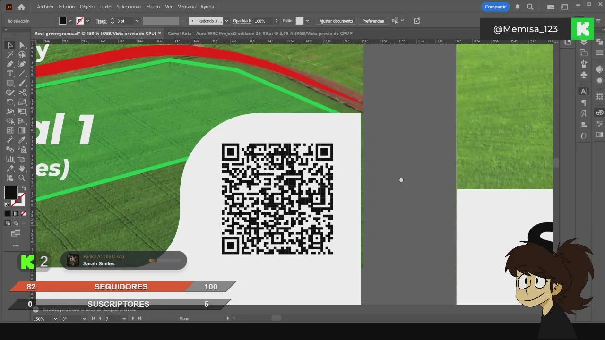This screenshot has height=340, width=605.
Task: Set color mode to solid Color
Action: 8,213
